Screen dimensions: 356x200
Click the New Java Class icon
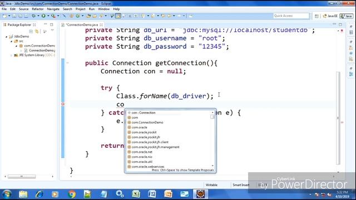[78, 16]
